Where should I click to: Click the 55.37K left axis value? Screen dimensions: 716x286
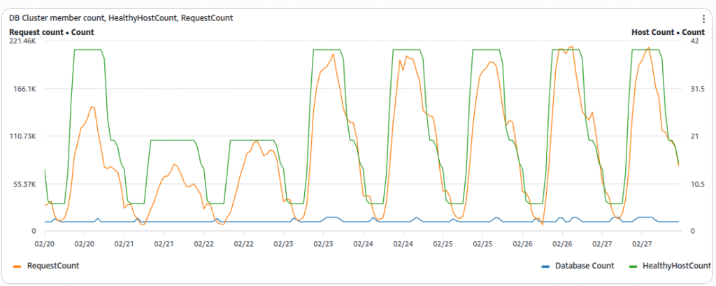pos(25,184)
